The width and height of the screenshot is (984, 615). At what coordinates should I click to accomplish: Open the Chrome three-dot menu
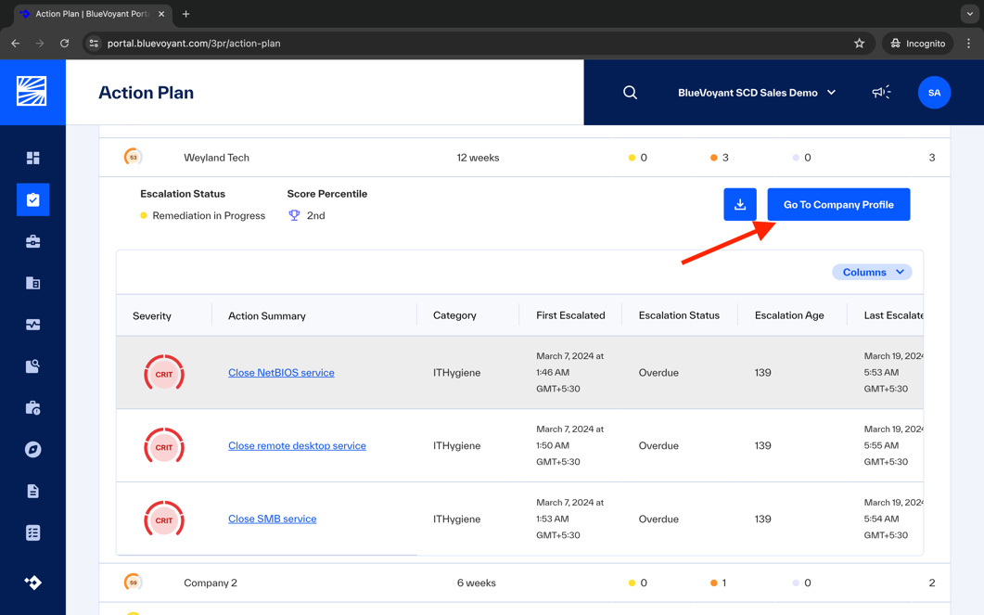tap(968, 44)
